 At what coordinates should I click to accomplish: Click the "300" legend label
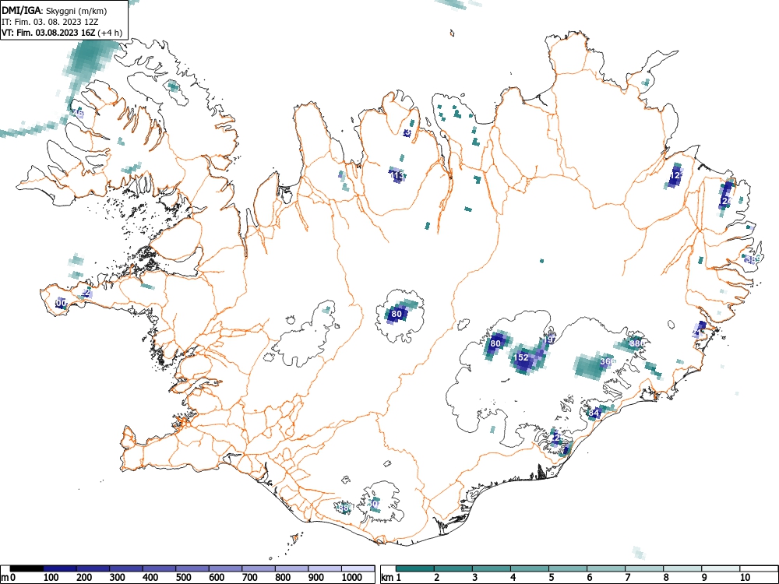pos(118,578)
